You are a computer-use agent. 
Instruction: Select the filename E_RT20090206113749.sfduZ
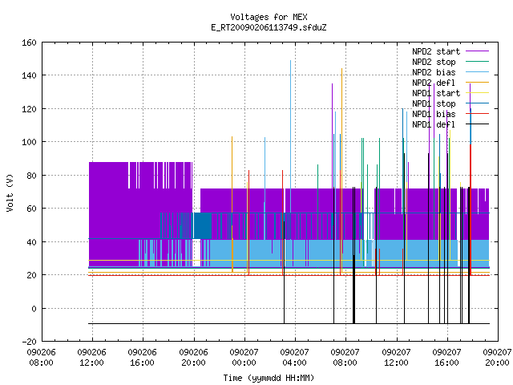coord(269,27)
